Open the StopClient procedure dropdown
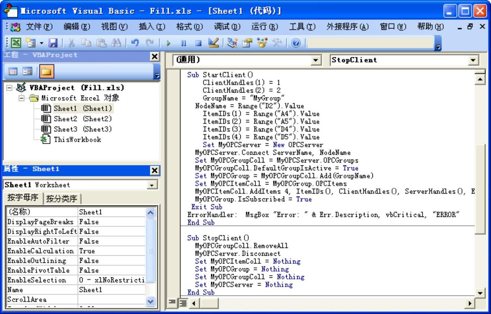The width and height of the screenshot is (491, 314). [473, 60]
